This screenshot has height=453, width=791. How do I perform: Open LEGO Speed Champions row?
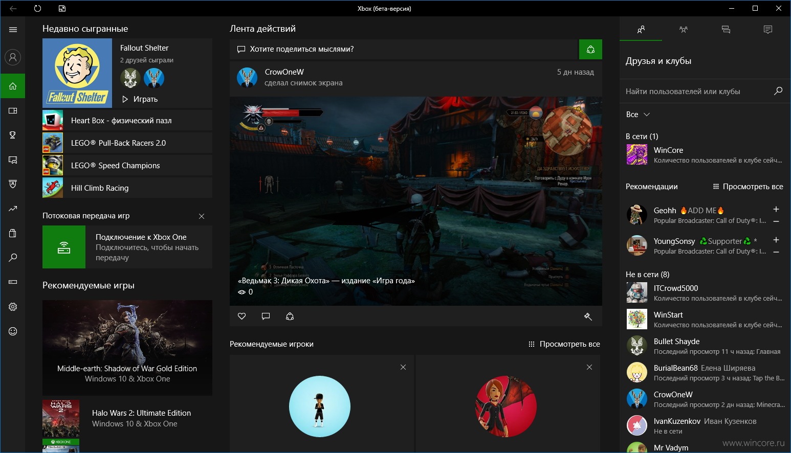[127, 165]
